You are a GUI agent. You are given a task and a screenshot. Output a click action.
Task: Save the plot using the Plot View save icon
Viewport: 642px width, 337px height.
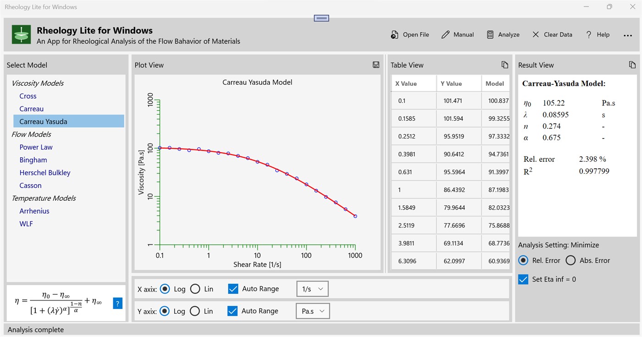click(376, 65)
